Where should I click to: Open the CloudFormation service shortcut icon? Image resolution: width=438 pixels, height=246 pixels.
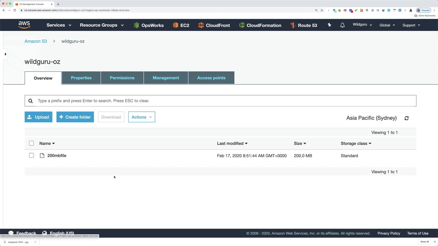242,25
